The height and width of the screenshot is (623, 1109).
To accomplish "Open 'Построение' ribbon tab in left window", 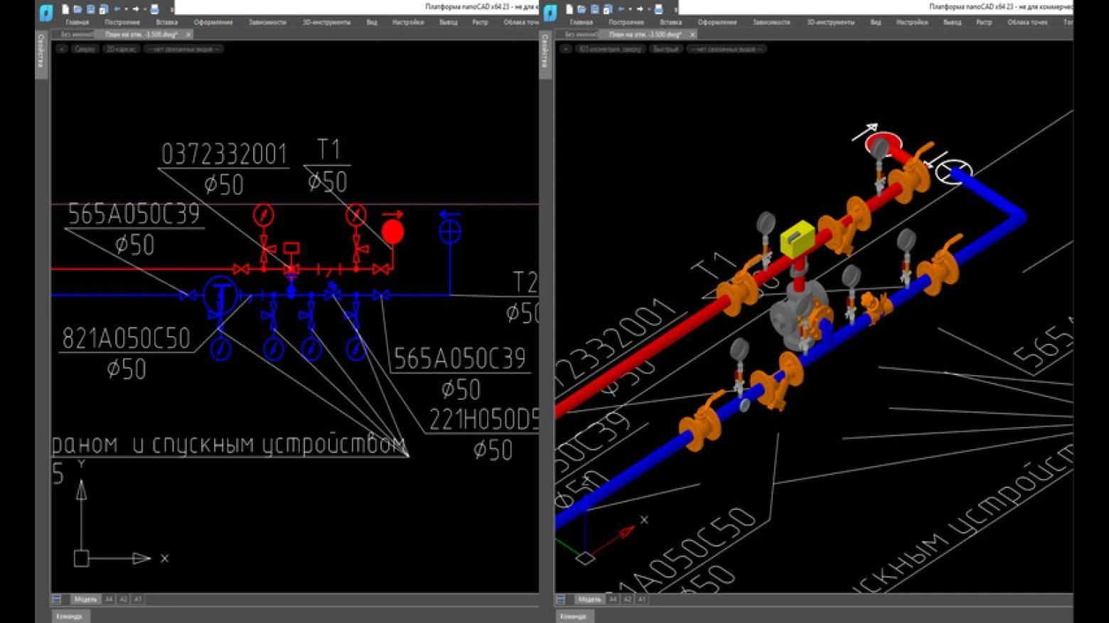I will click(x=122, y=23).
